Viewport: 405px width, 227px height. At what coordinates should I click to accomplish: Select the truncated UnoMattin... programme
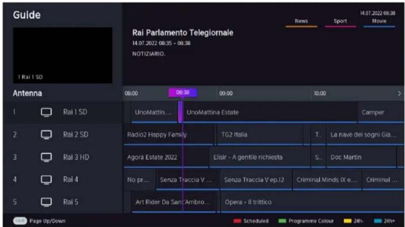coord(154,112)
